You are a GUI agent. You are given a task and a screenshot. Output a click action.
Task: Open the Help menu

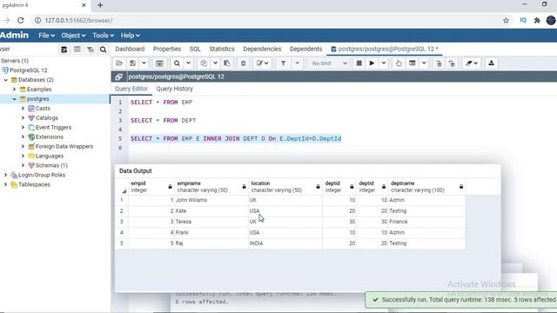click(x=130, y=36)
